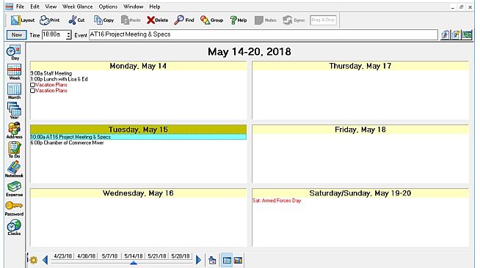Click the page icon with the yellow pencil
This screenshot has height=268, width=480.
[456, 35]
